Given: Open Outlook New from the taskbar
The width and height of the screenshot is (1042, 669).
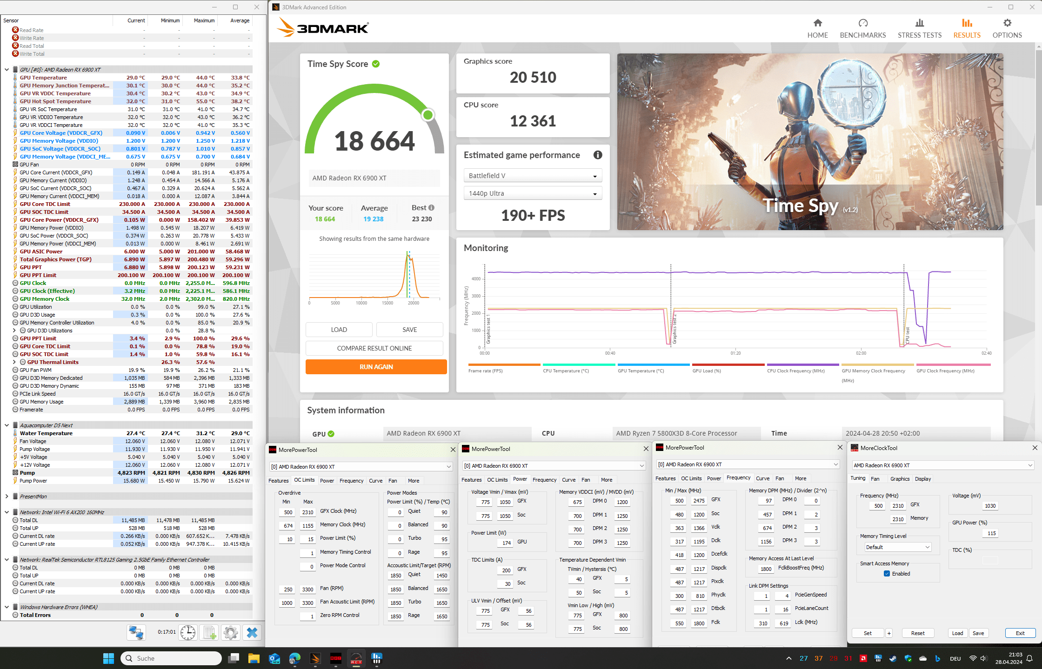Looking at the screenshot, I should pyautogui.click(x=274, y=658).
